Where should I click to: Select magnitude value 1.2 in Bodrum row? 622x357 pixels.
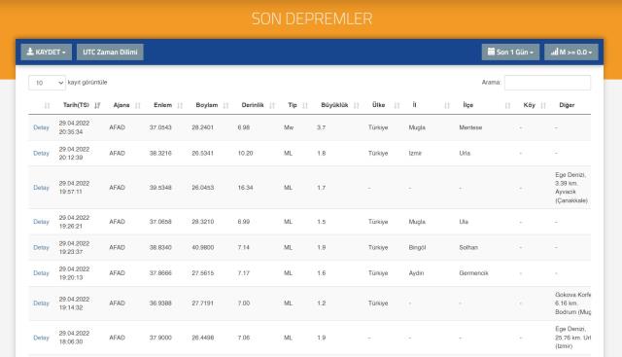(322, 303)
